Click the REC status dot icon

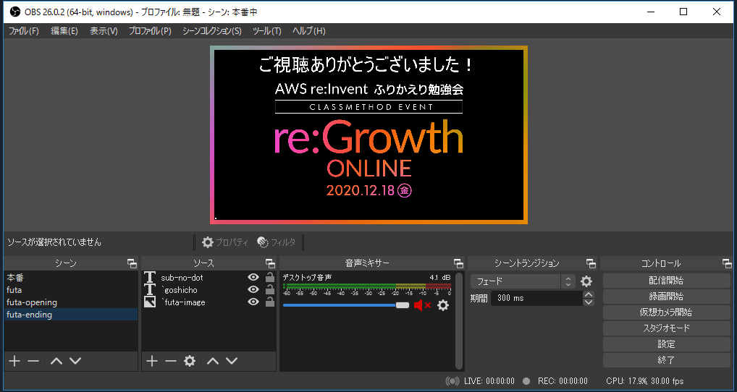point(526,381)
